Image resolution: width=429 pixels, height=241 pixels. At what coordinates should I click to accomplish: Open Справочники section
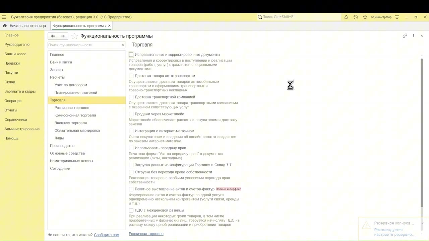click(x=16, y=119)
